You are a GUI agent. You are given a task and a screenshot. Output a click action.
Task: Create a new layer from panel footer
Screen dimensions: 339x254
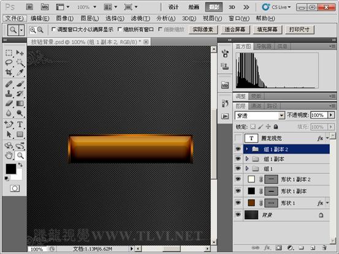coord(313,248)
